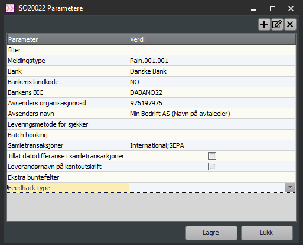
Task: Click the empty filter value cell
Action: (x=212, y=50)
